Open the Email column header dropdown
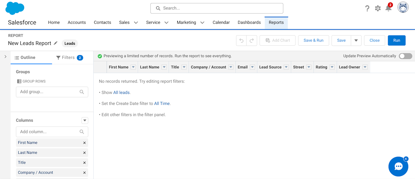This screenshot has height=179, width=415. pos(252,67)
